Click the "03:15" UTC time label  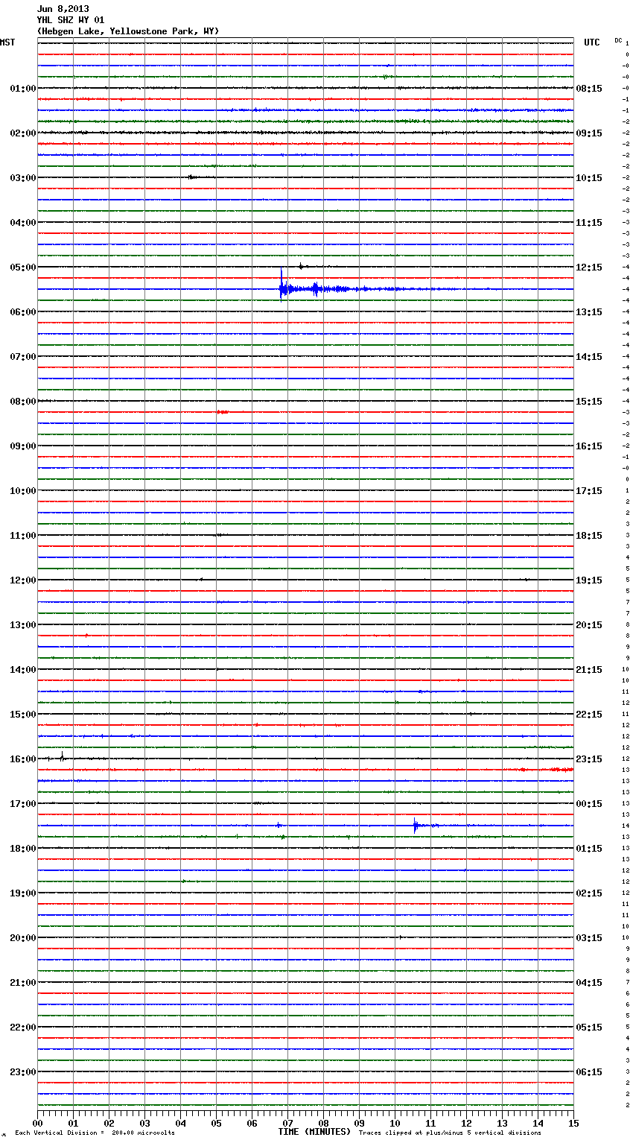[589, 938]
